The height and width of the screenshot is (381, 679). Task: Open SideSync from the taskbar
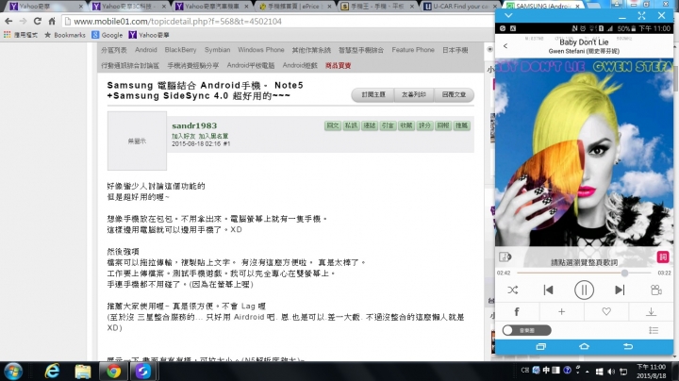coord(143,372)
